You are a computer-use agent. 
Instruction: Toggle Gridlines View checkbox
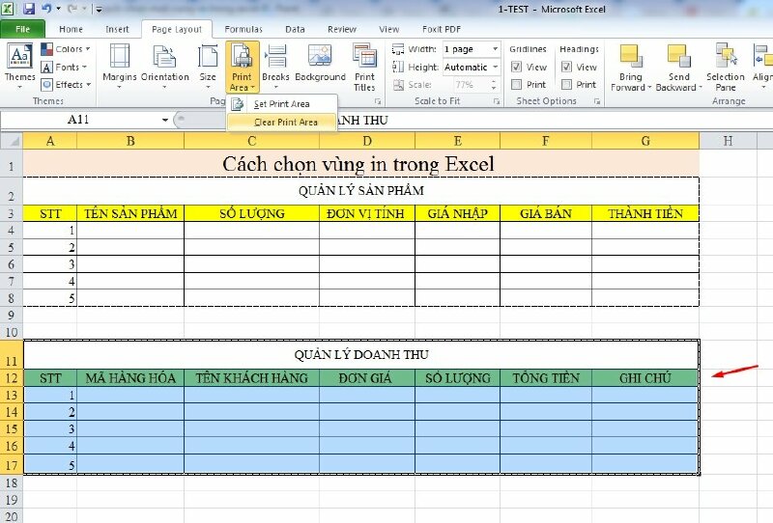[x=516, y=67]
